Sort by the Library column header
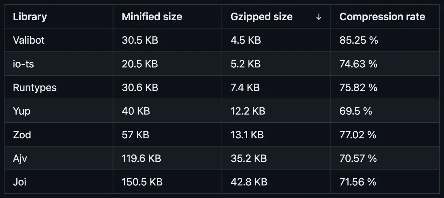 pyautogui.click(x=30, y=17)
